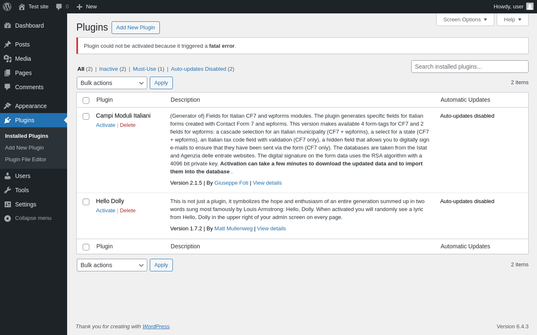
Task: Filter plugins by Inactive
Action: [109, 69]
